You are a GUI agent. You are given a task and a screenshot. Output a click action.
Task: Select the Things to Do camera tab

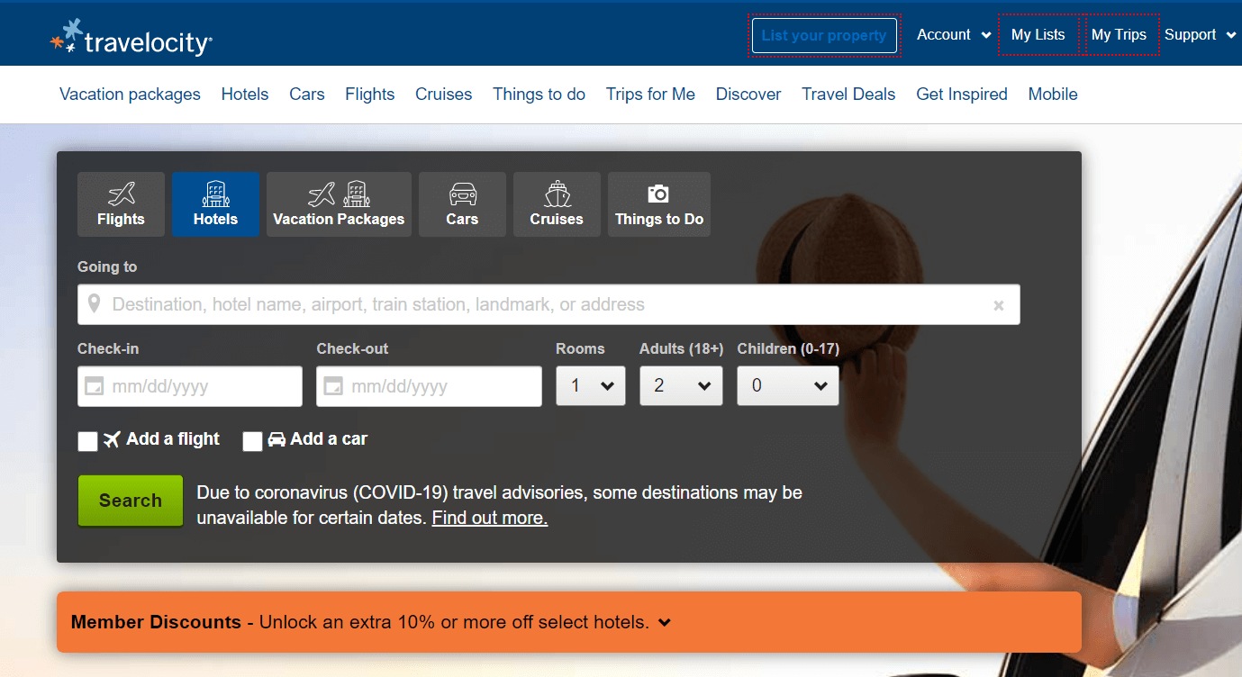pos(659,204)
